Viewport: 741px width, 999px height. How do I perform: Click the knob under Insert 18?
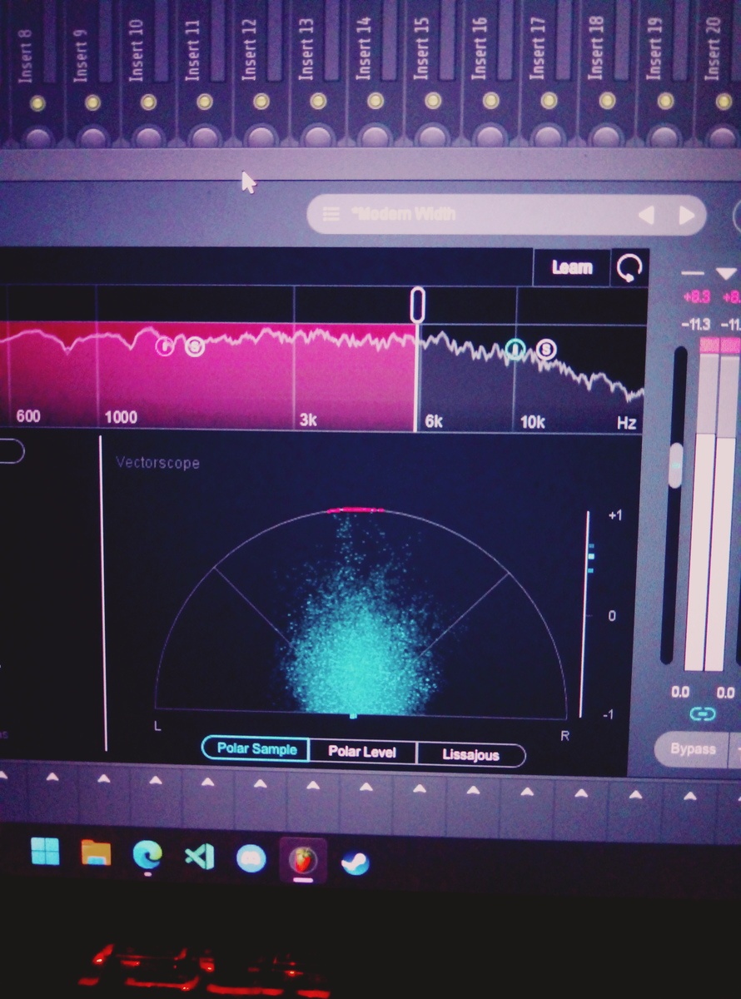607,136
